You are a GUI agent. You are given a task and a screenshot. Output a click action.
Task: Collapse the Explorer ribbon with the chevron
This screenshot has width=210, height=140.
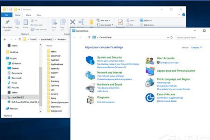pyautogui.click(x=179, y=15)
